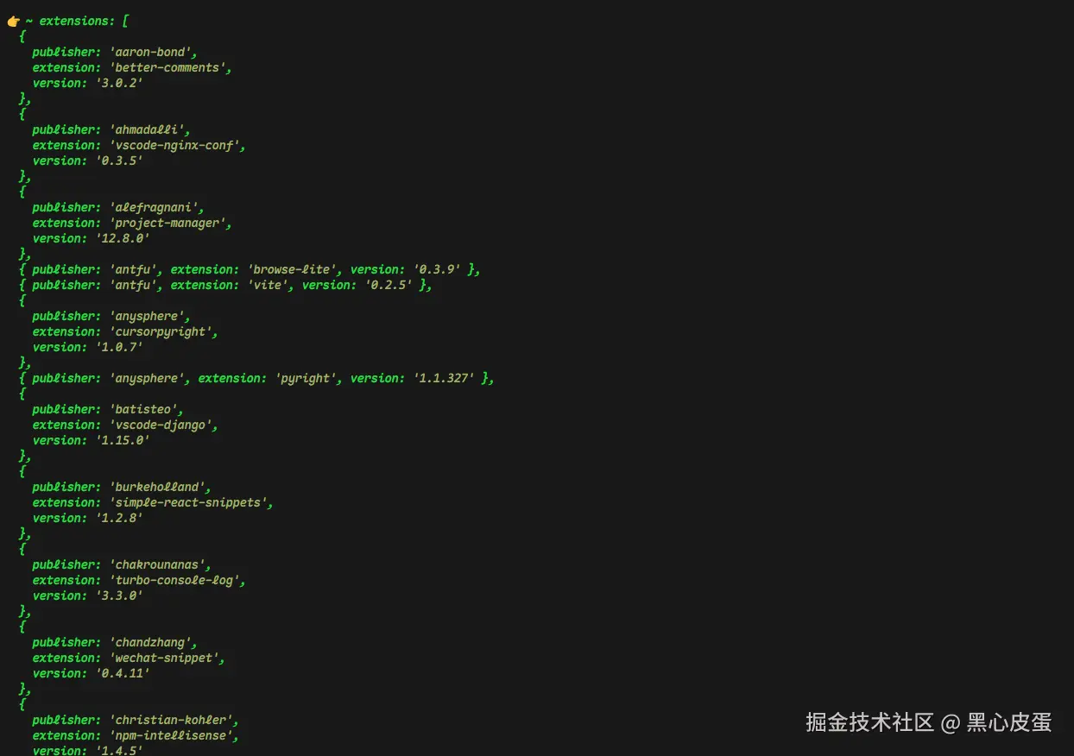
Task: Click version '1.0.7'
Action: (x=118, y=347)
